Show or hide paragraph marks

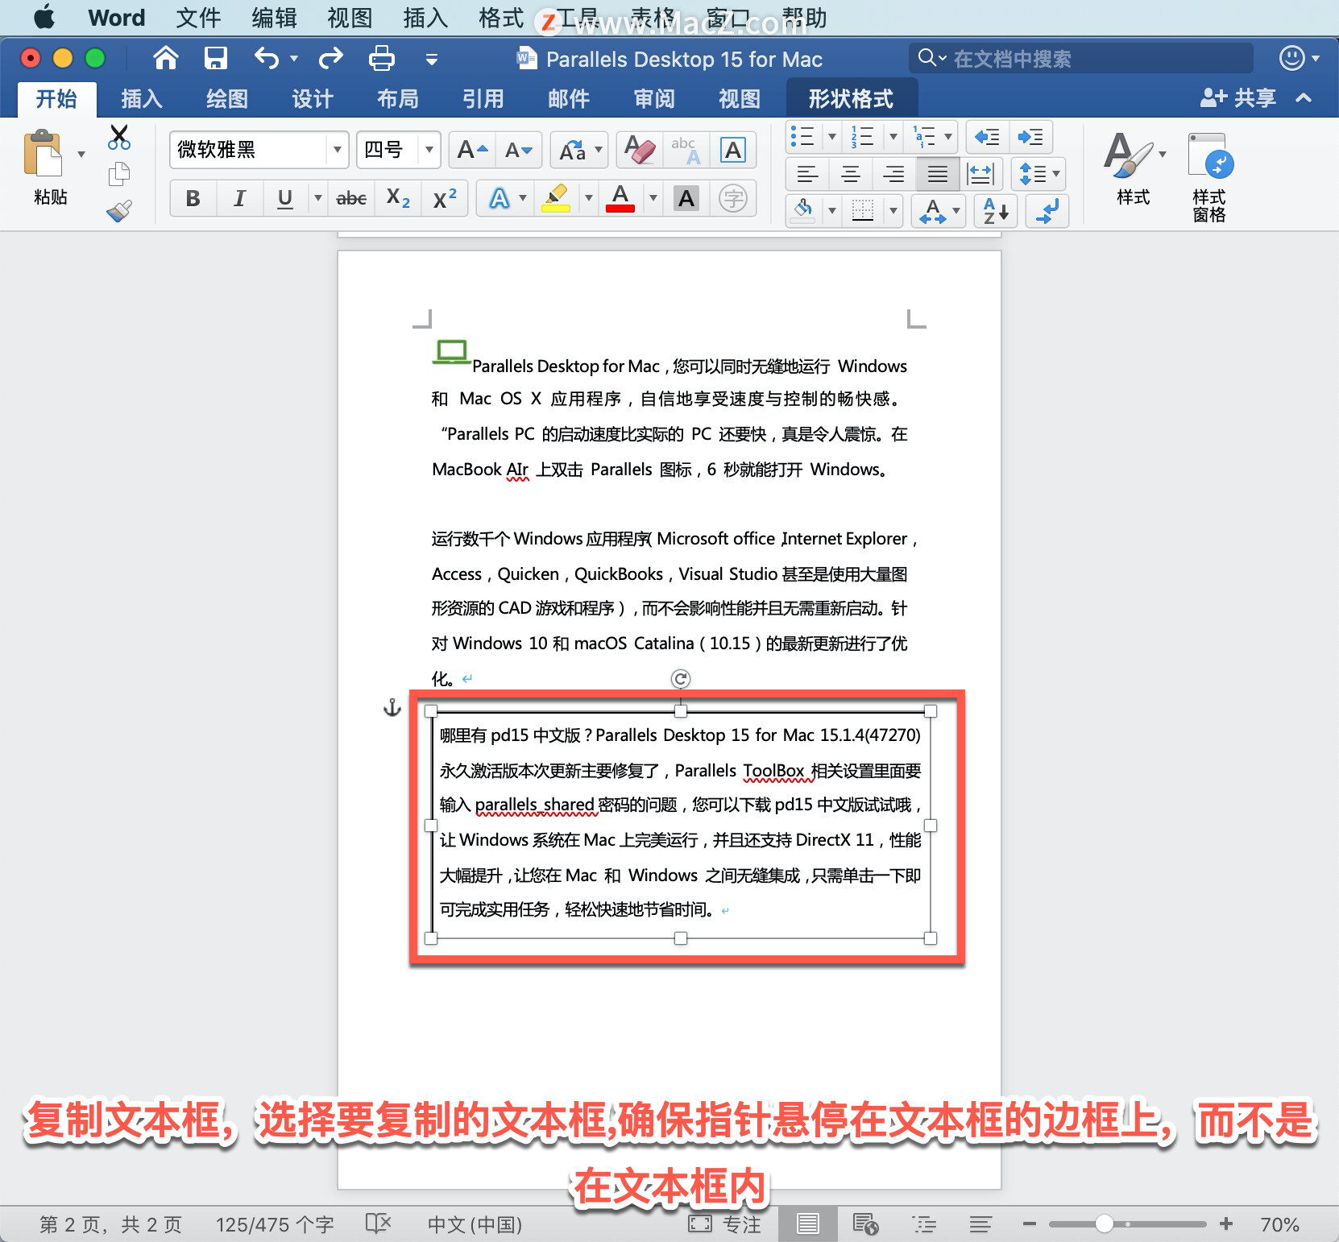coord(1047,211)
